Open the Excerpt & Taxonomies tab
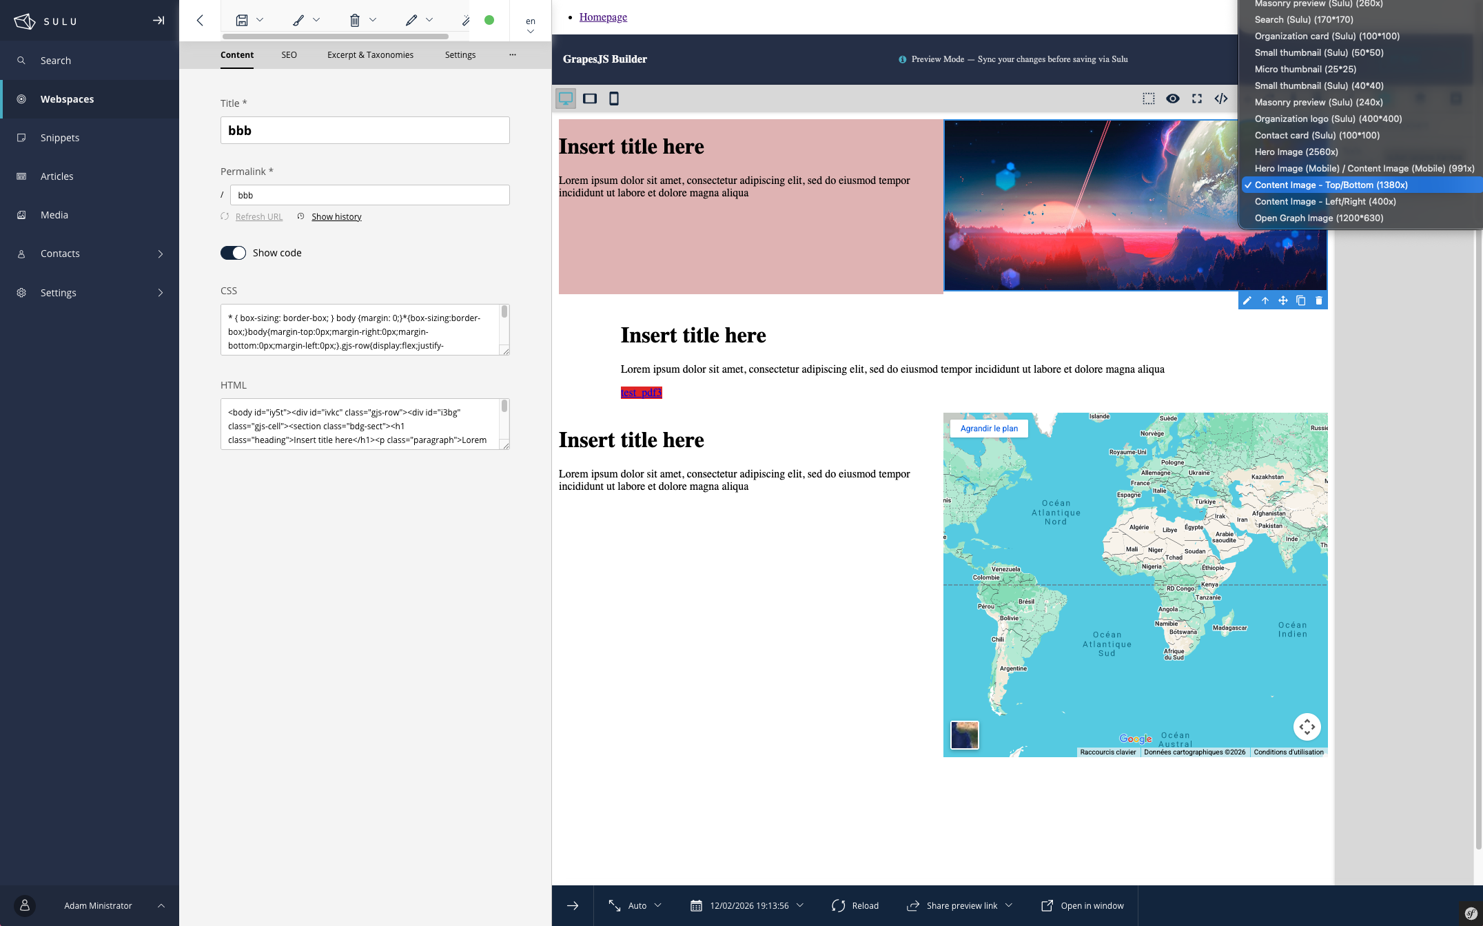Screen dimensions: 1483x926 370,54
